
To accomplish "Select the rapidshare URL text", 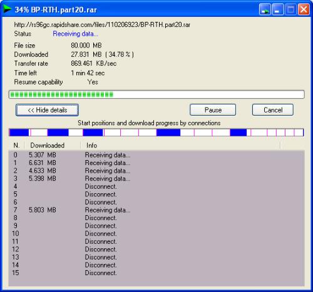I will [x=102, y=25].
